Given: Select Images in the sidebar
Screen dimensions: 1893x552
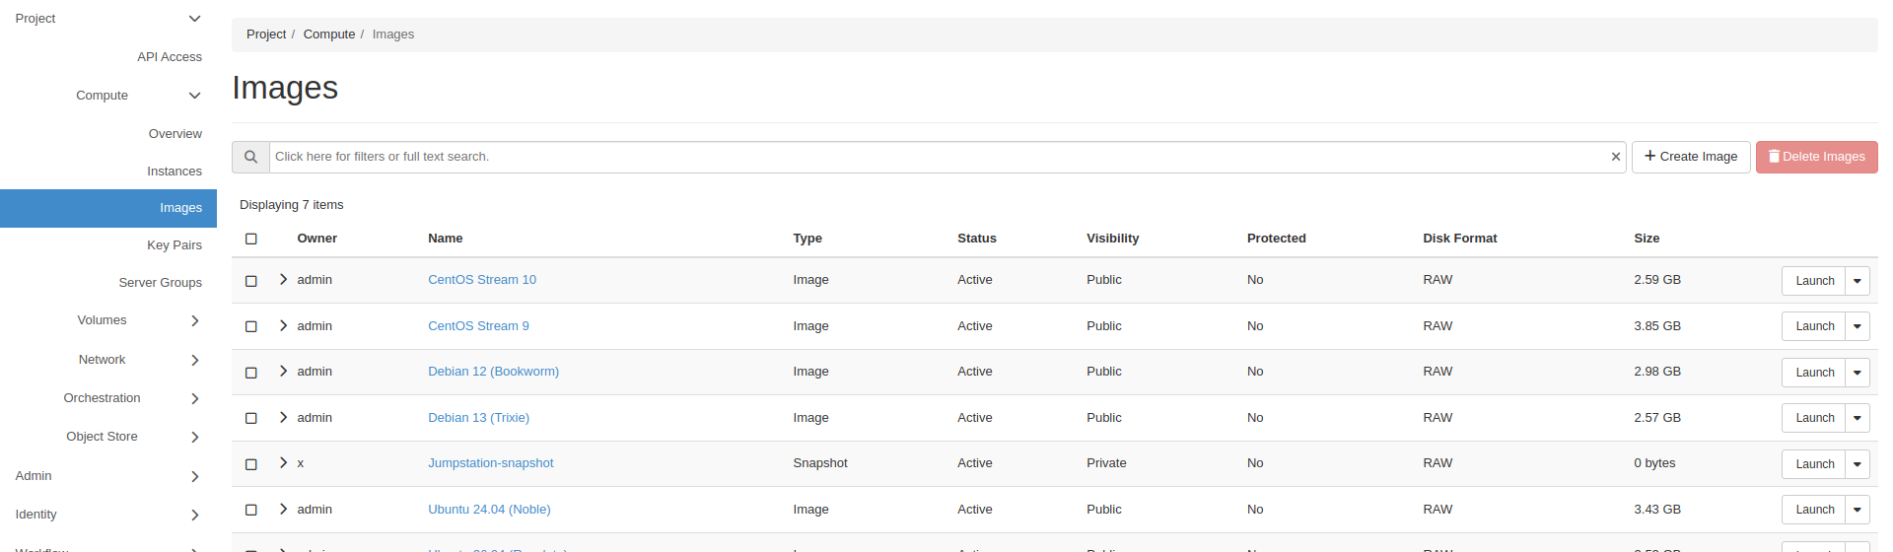Looking at the screenshot, I should [108, 208].
